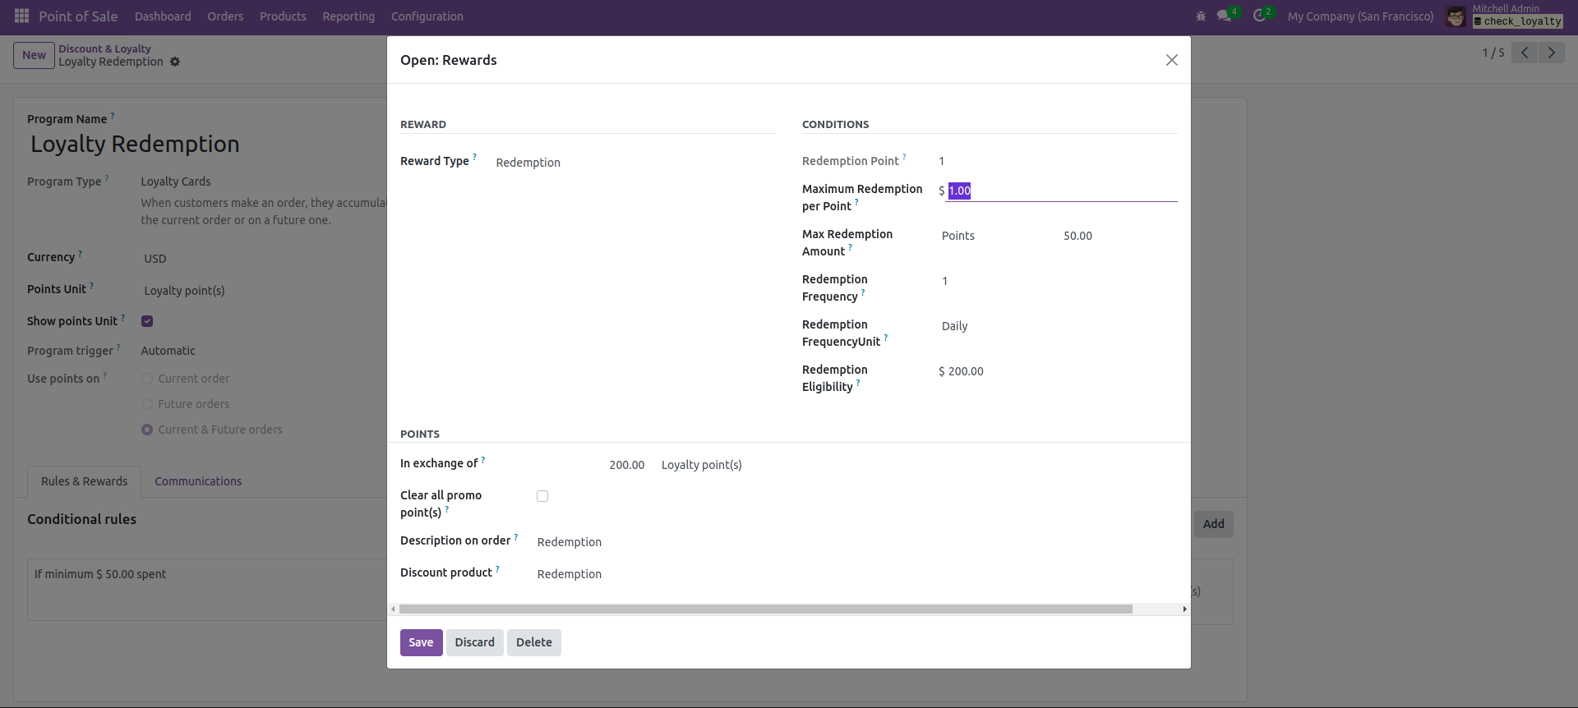Image resolution: width=1578 pixels, height=708 pixels.
Task: Click the settings gear beside Loyalty Redemption
Action: [x=175, y=62]
